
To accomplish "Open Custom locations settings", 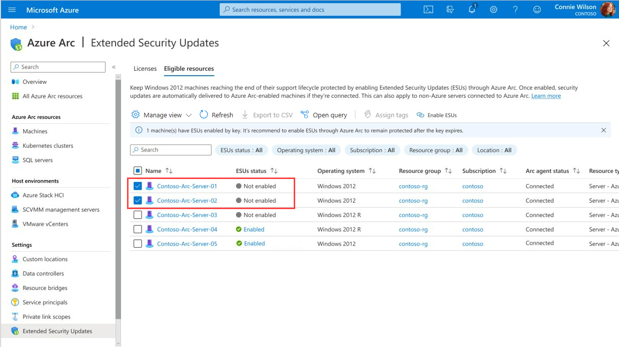I will pos(45,259).
